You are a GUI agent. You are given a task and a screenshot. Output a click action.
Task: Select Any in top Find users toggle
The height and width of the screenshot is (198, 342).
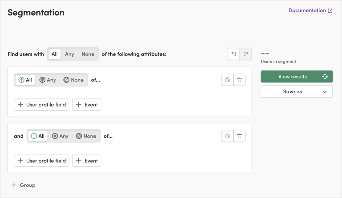69,54
